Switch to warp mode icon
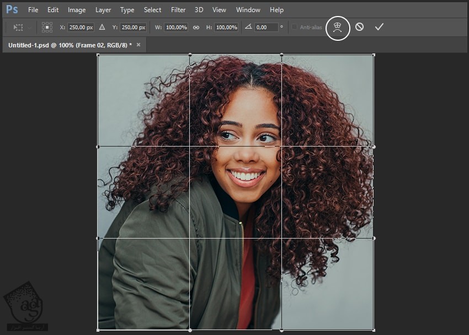The height and width of the screenshot is (335, 469). (x=338, y=27)
